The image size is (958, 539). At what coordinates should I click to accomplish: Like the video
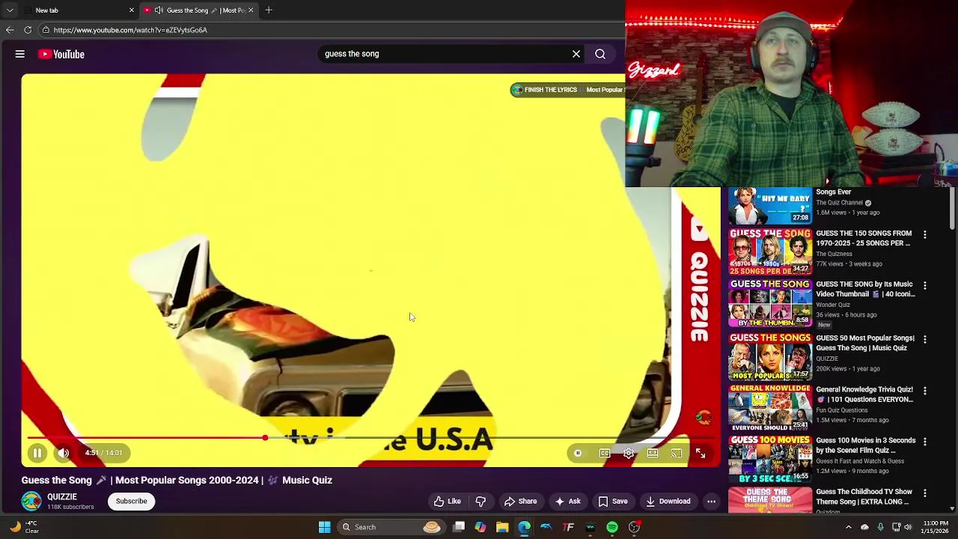[x=447, y=502]
